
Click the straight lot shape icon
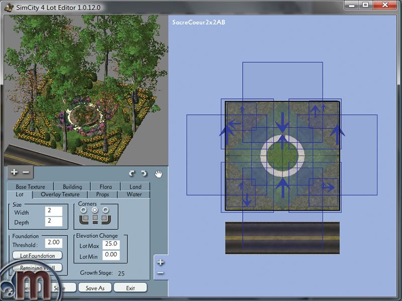(x=95, y=220)
